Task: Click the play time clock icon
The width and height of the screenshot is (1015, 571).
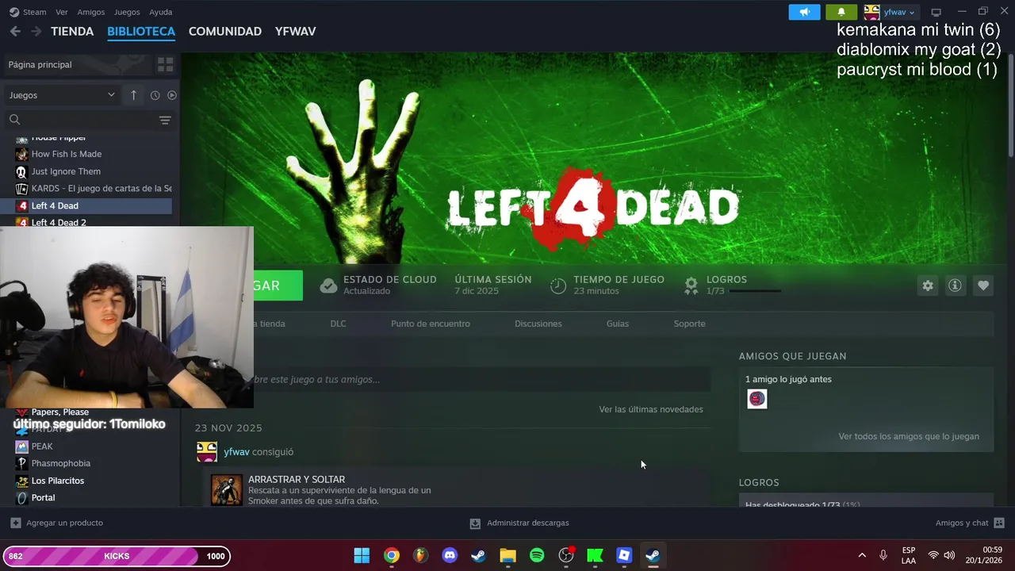Action: [x=558, y=285]
